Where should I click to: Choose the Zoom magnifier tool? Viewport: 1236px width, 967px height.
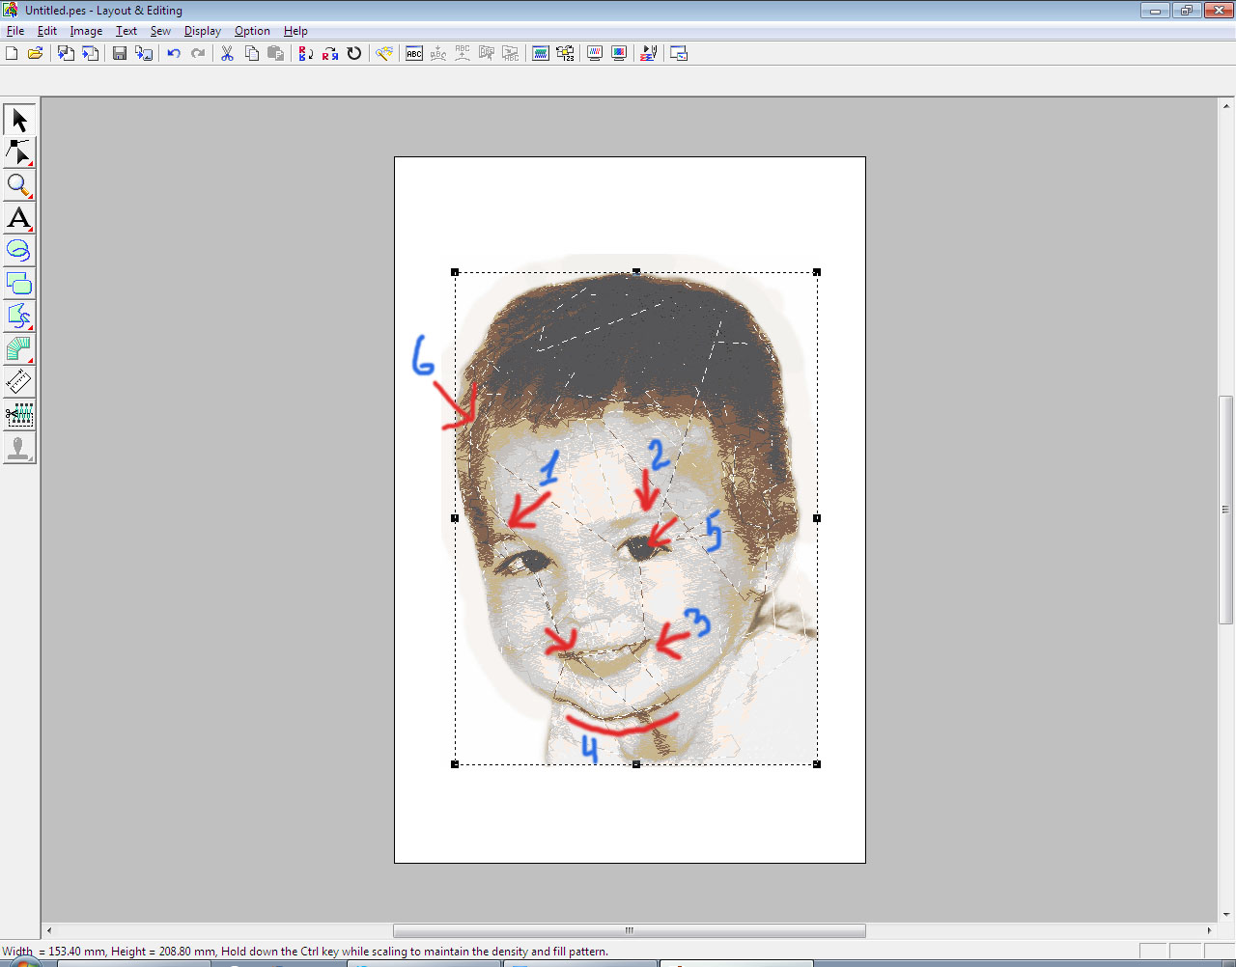(x=19, y=185)
